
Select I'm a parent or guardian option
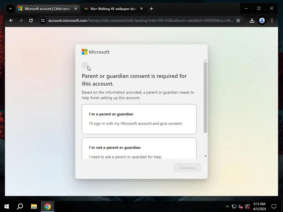click(139, 119)
